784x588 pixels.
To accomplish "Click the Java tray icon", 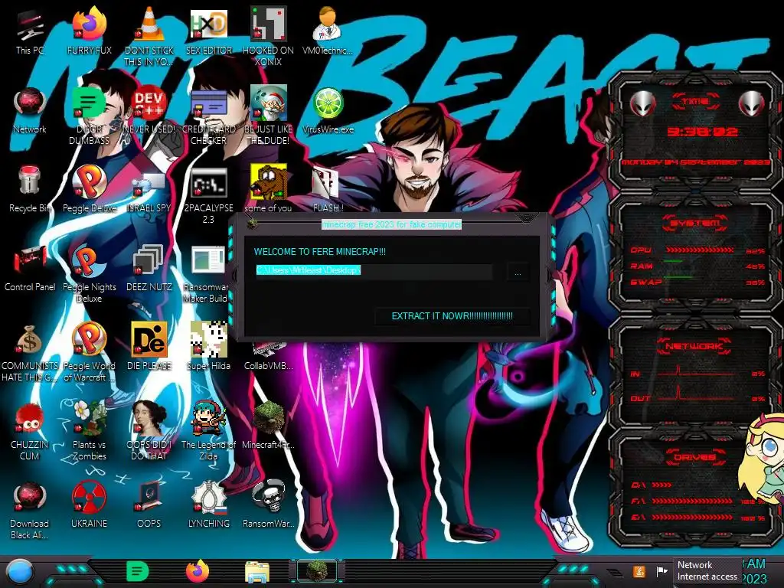I will click(x=639, y=571).
